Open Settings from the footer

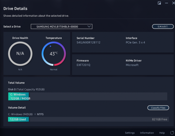130,133
